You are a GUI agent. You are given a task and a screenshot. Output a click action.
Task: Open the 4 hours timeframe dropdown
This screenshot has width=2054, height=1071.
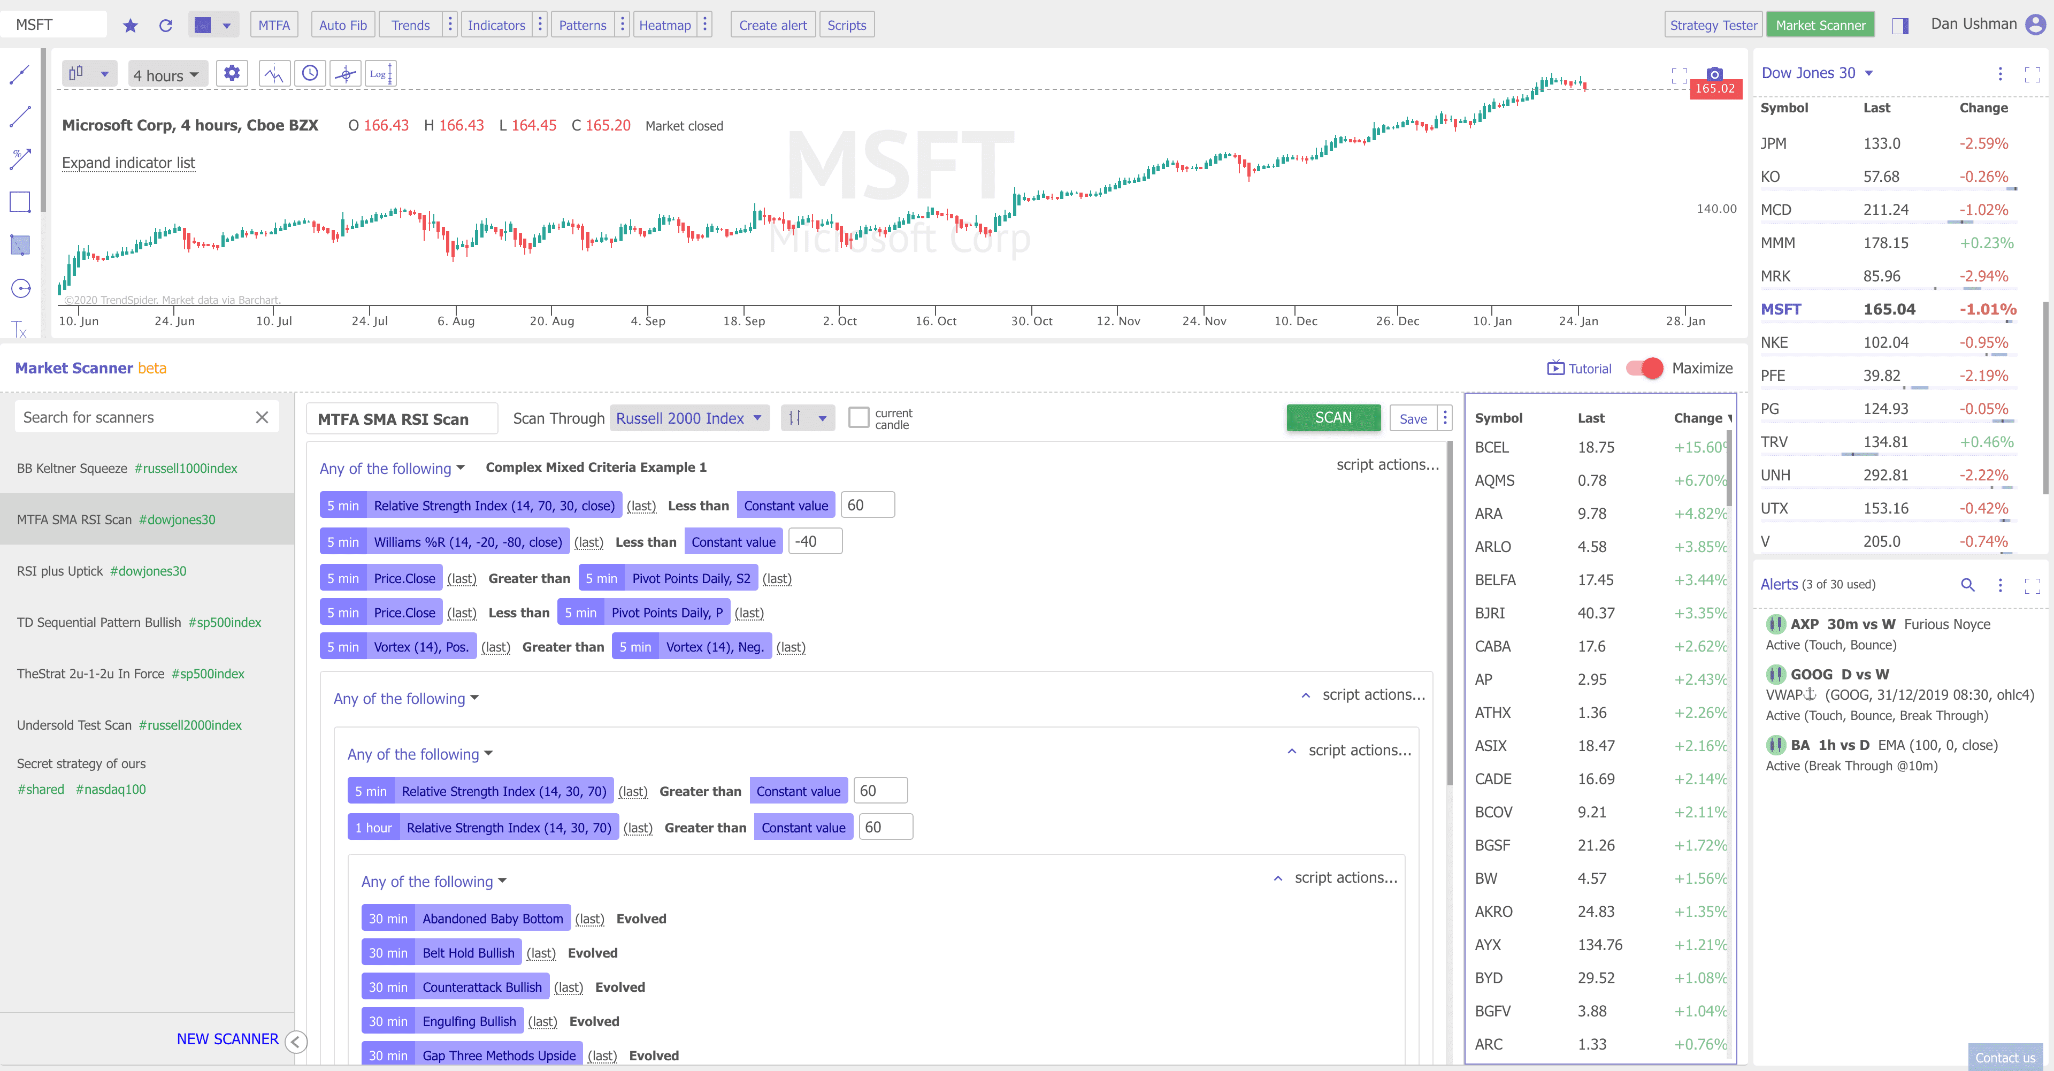167,74
